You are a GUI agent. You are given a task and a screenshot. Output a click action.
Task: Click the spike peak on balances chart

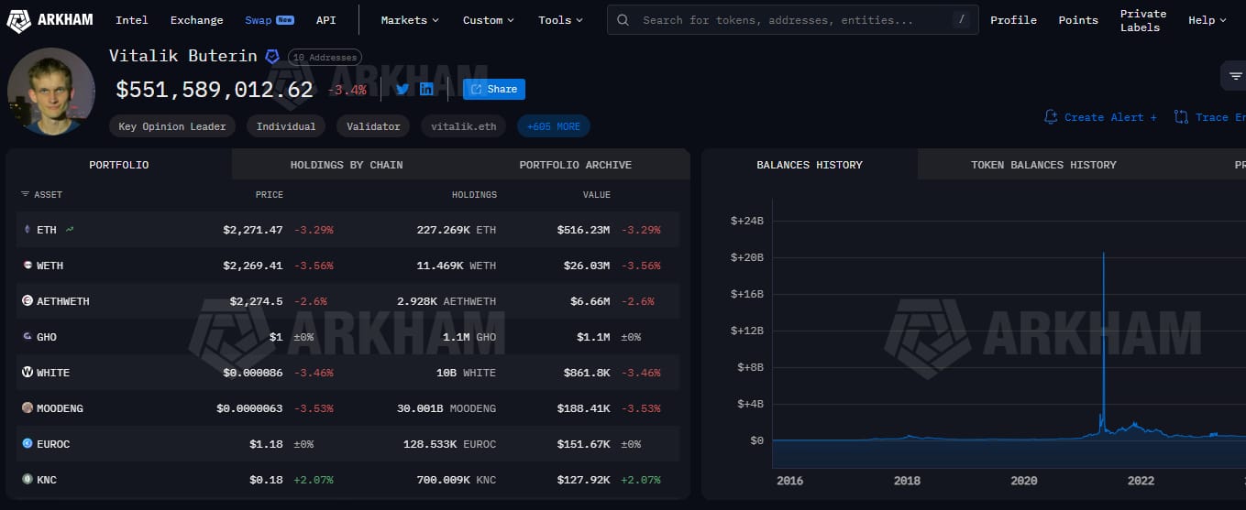(x=1103, y=254)
